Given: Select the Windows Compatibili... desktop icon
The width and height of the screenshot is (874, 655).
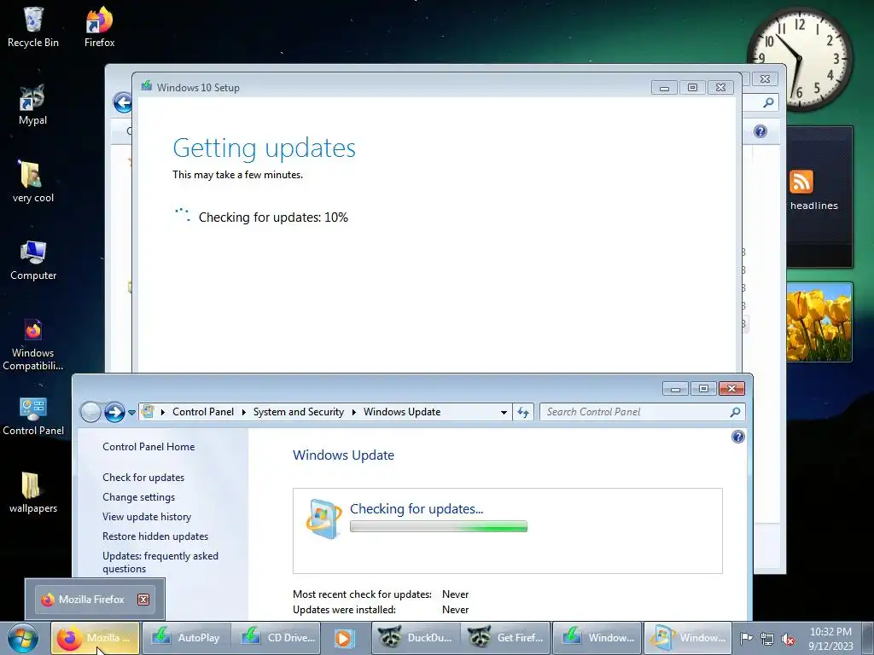Looking at the screenshot, I should [x=33, y=345].
